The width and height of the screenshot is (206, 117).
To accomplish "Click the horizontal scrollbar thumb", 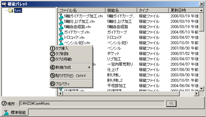I will pos(121,93).
